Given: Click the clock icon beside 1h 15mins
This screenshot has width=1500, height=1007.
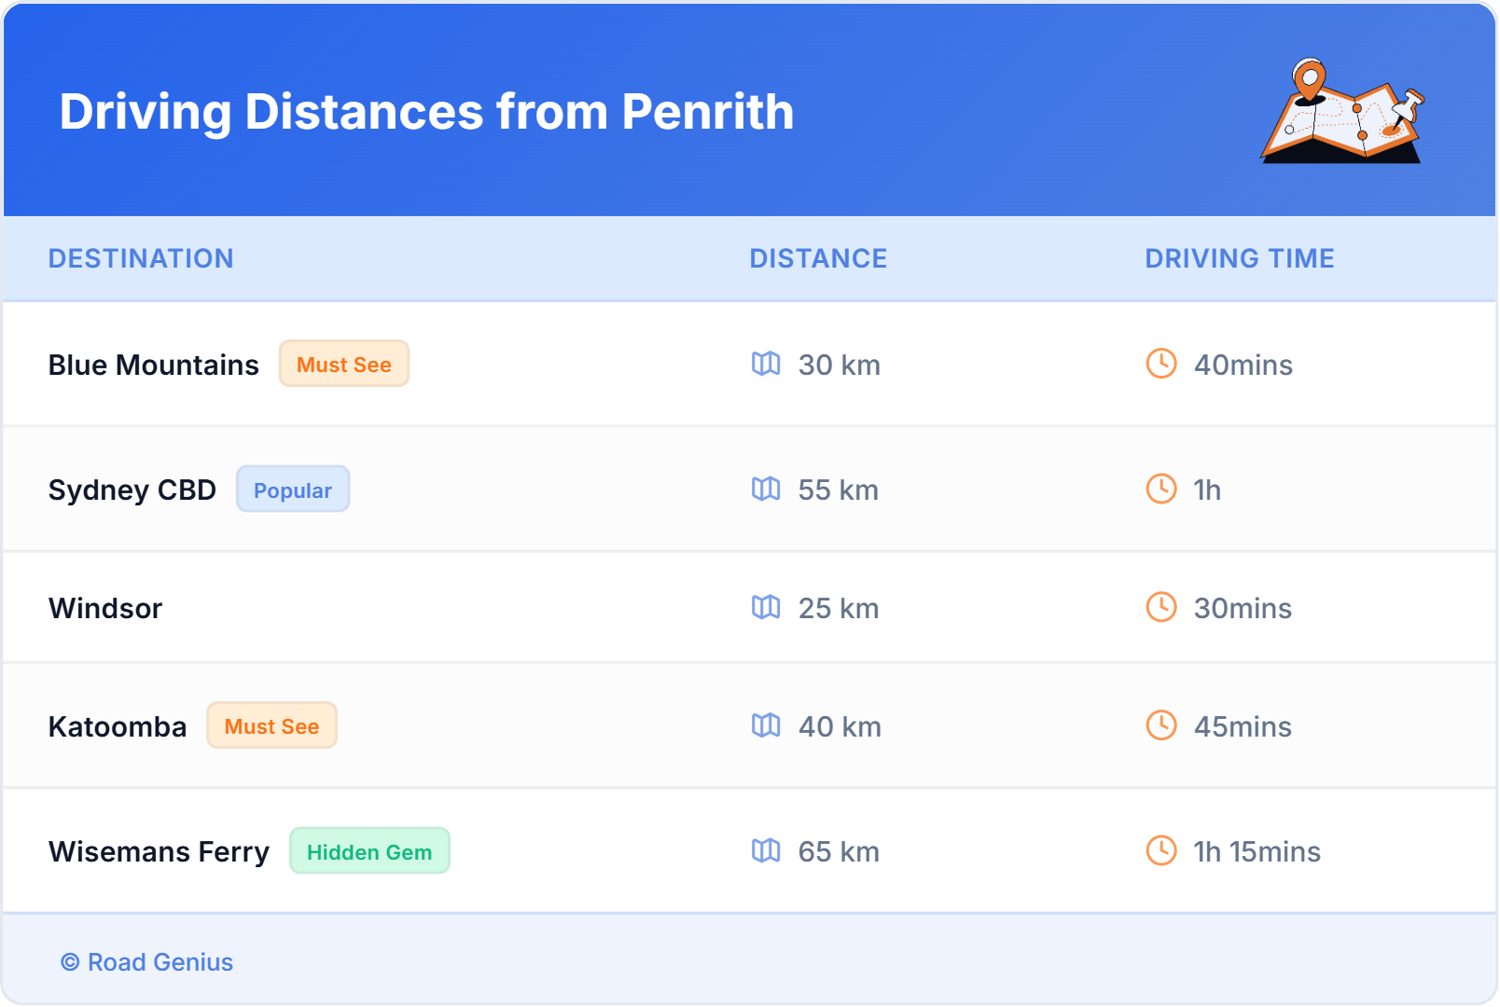Looking at the screenshot, I should coord(1160,850).
